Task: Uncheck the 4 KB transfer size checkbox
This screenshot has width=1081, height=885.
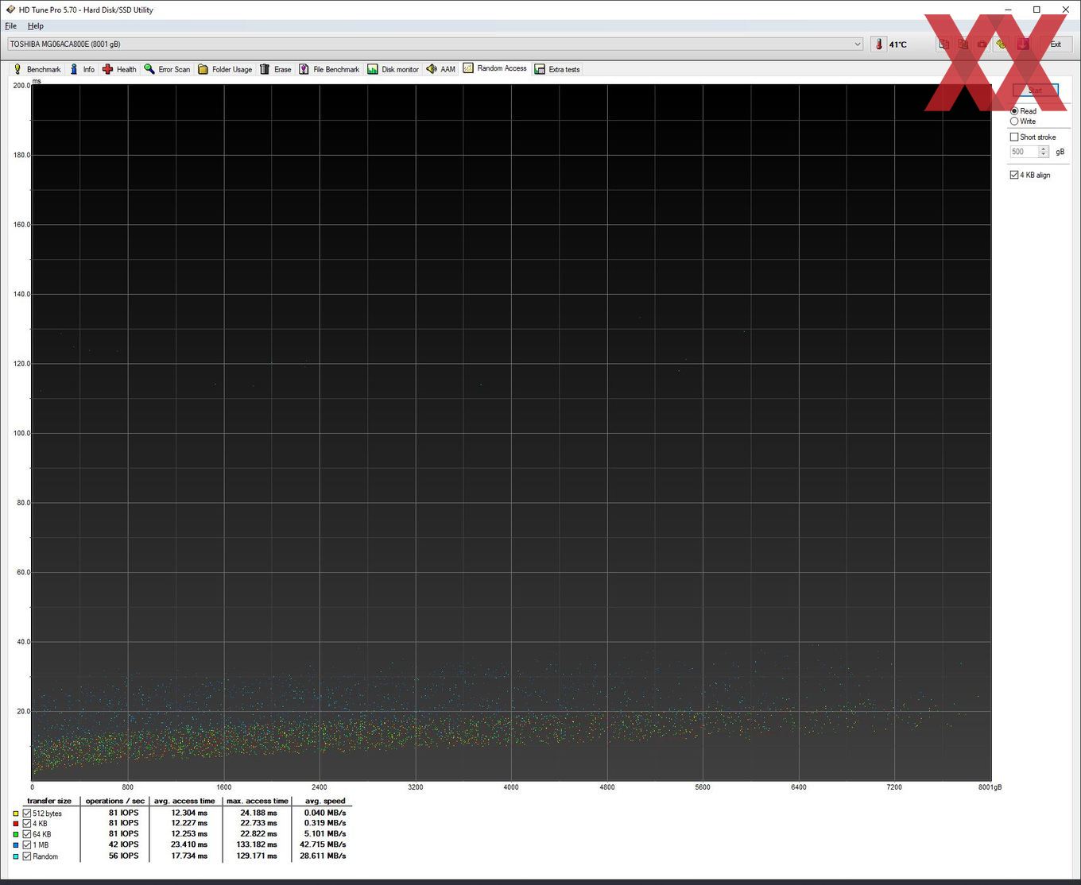Action: 27,824
